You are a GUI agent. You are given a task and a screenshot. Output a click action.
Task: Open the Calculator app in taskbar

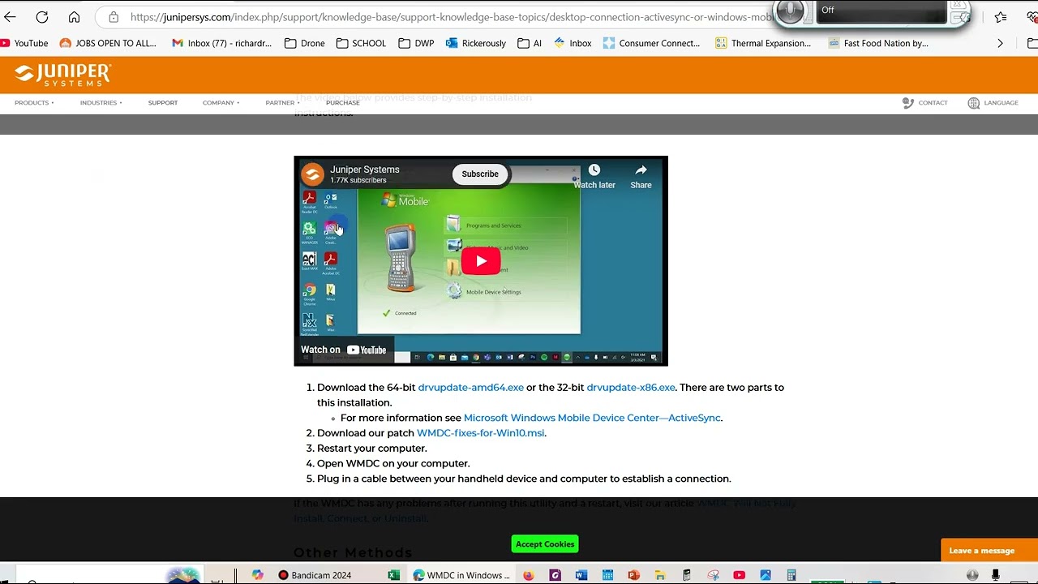[791, 575]
